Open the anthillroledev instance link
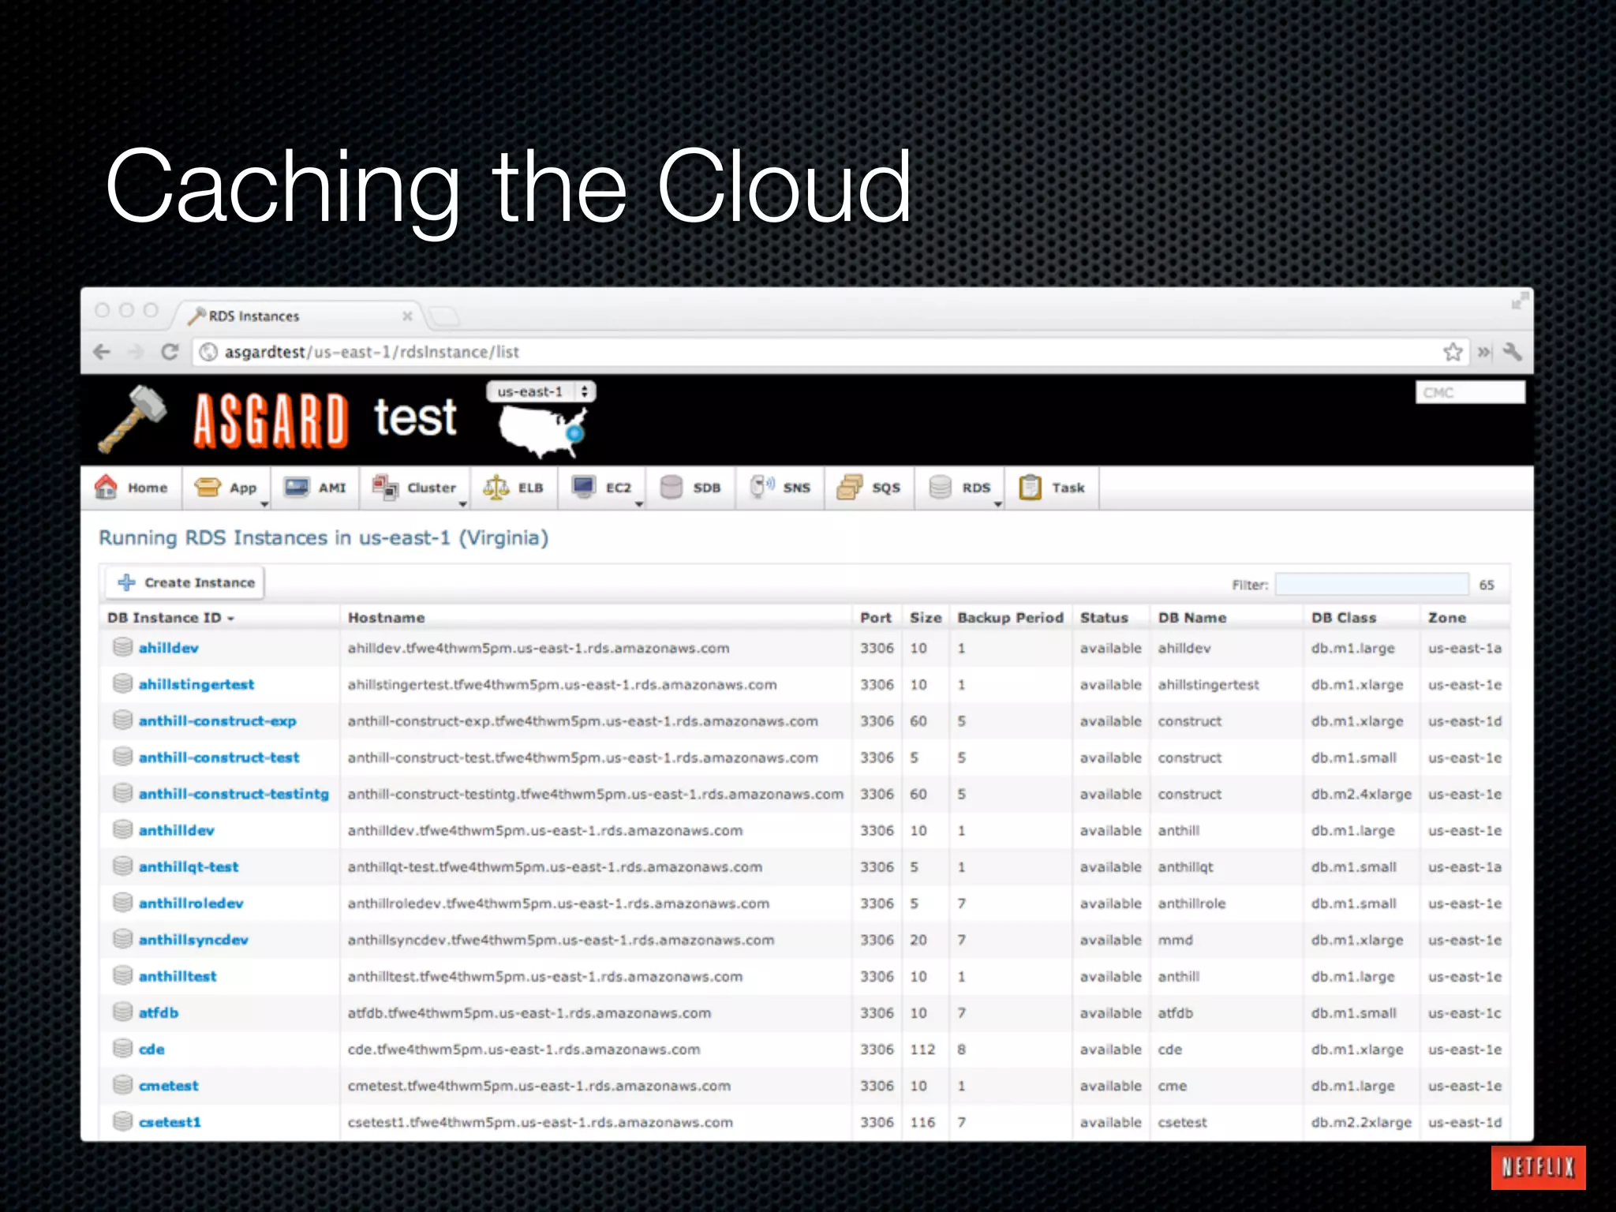This screenshot has height=1212, width=1616. (x=191, y=903)
